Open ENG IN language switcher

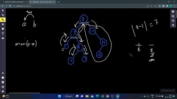click(152, 96)
